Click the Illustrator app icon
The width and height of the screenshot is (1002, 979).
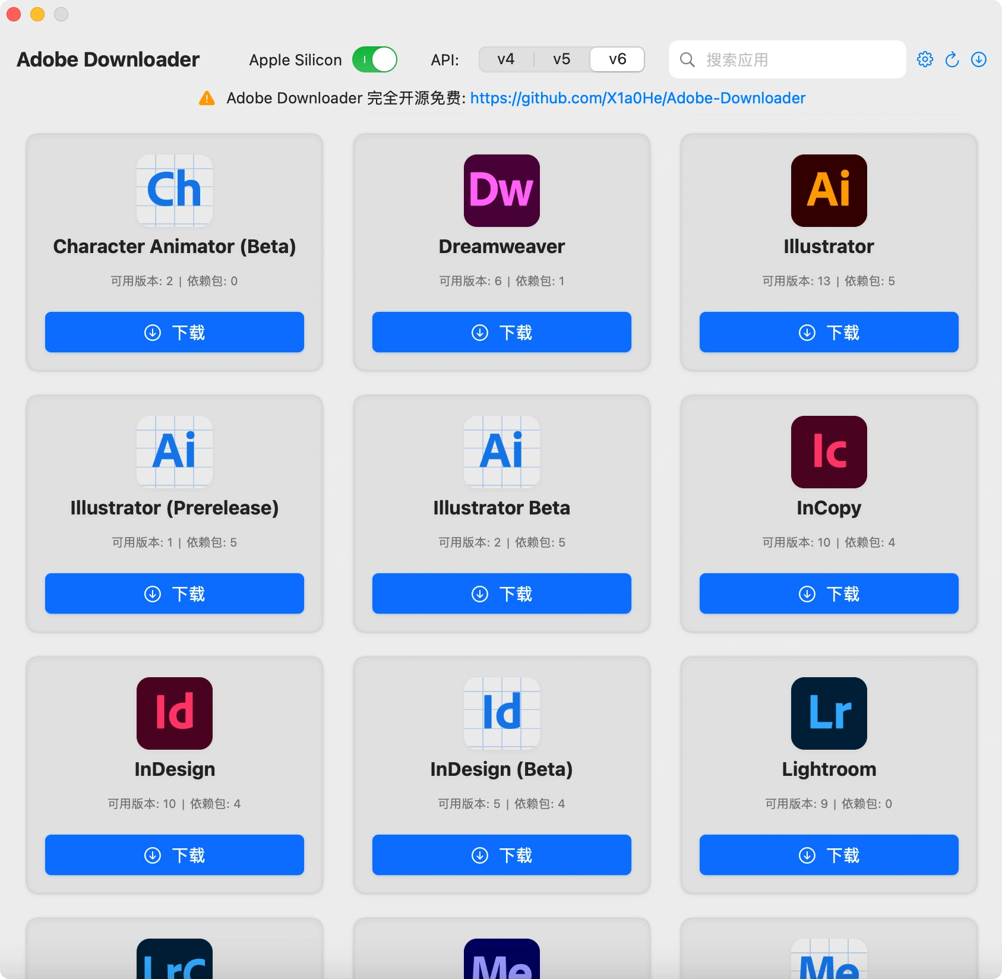pos(829,191)
